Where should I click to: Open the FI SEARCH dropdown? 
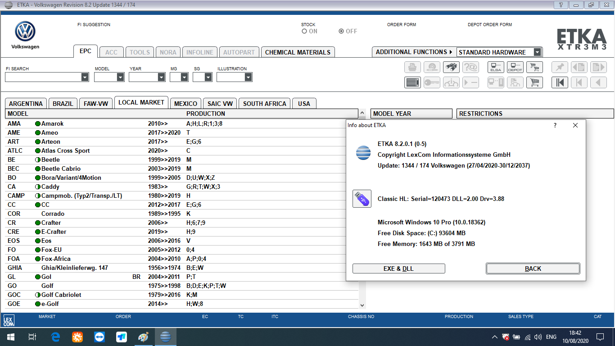pos(85,77)
